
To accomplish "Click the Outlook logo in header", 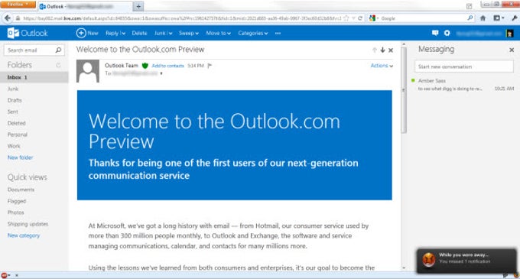I will coord(28,33).
